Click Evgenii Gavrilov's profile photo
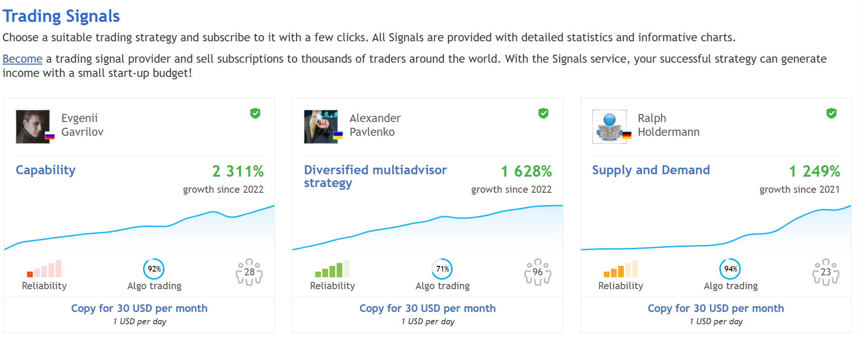 tap(32, 126)
